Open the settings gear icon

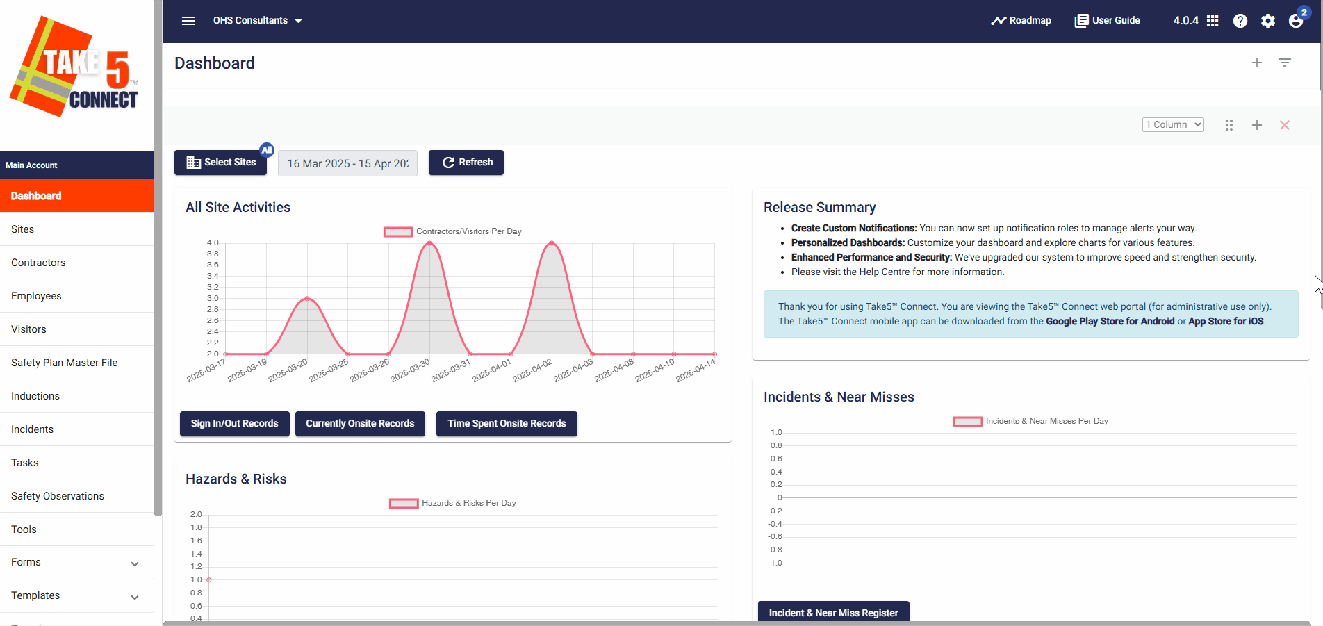(x=1268, y=21)
